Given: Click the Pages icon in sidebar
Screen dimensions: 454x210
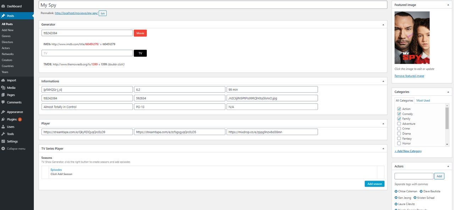Looking at the screenshot, I should click(x=3, y=95).
